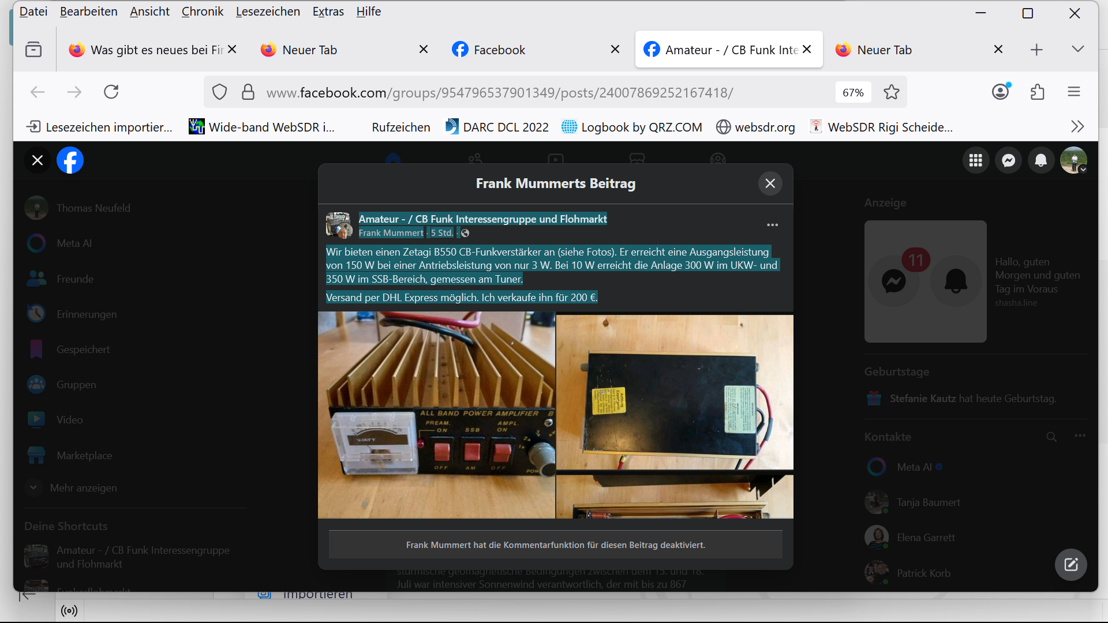The width and height of the screenshot is (1108, 623).
Task: Click the Facebook logo icon
Action: [70, 160]
